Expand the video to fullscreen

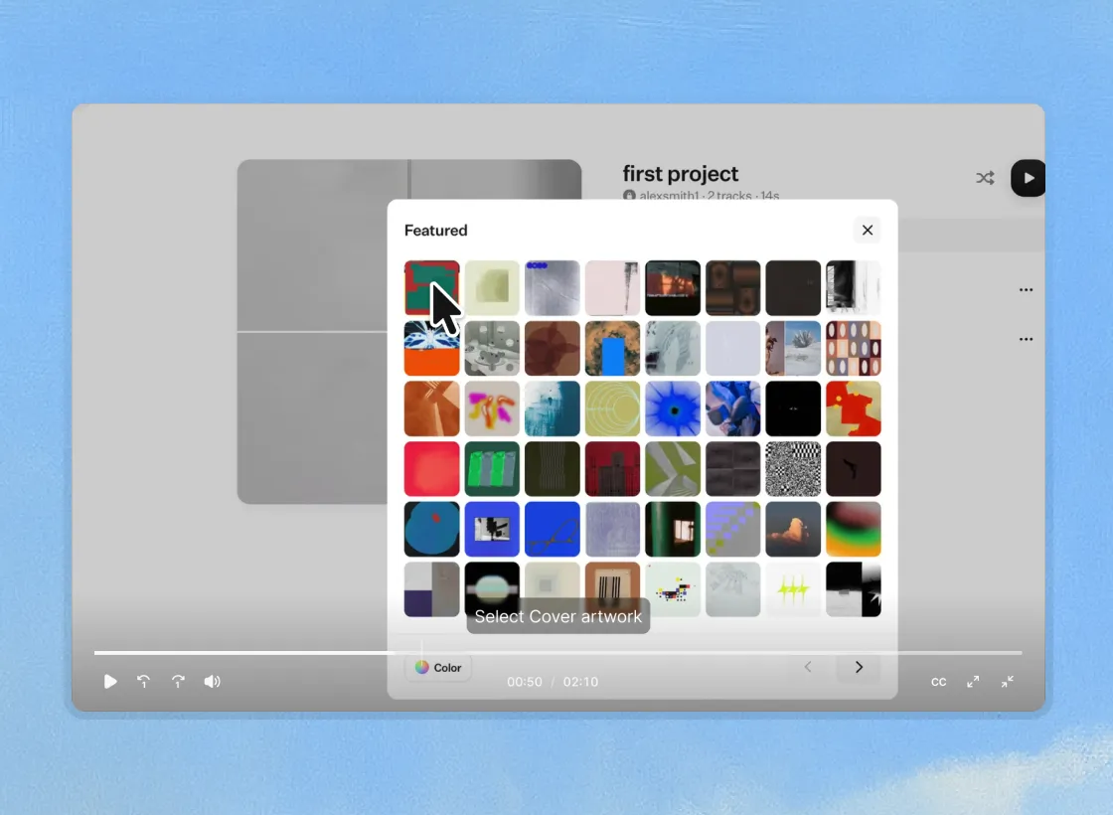coord(973,682)
